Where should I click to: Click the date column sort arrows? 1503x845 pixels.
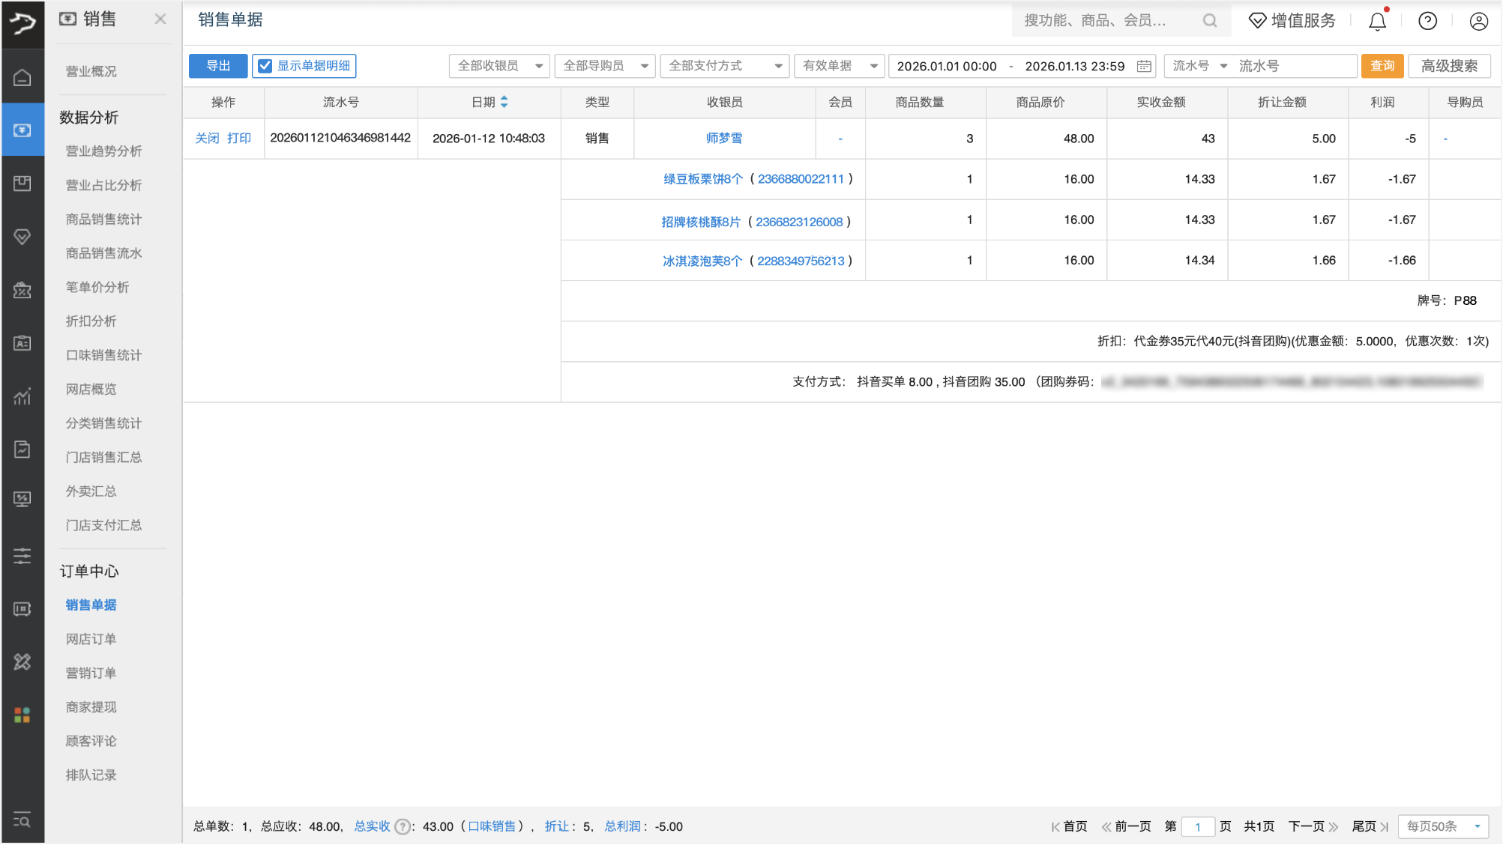[x=504, y=102]
